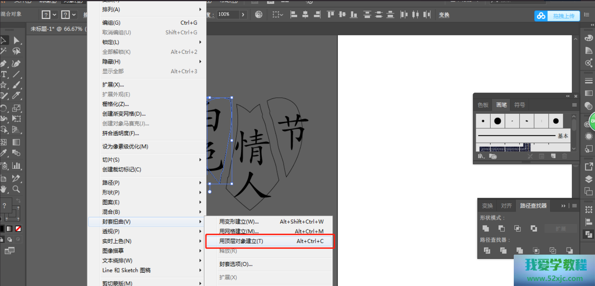Viewport: 595px width, 286px height.
Task: Open the Recolor Artwork color wheel icon
Action: tap(259, 15)
